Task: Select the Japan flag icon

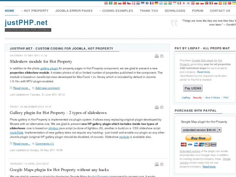Action: [x=184, y=3]
